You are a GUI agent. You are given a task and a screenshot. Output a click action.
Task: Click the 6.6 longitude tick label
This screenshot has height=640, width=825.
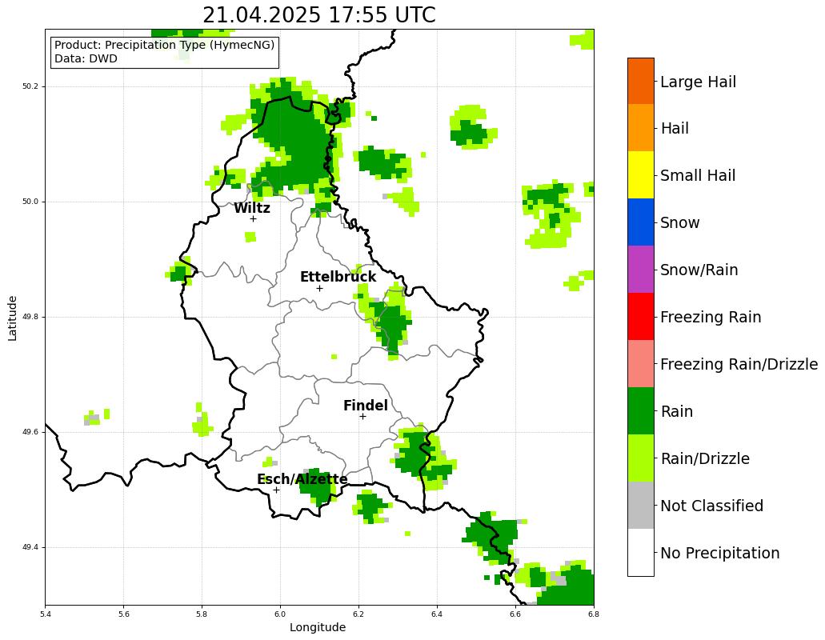click(515, 614)
